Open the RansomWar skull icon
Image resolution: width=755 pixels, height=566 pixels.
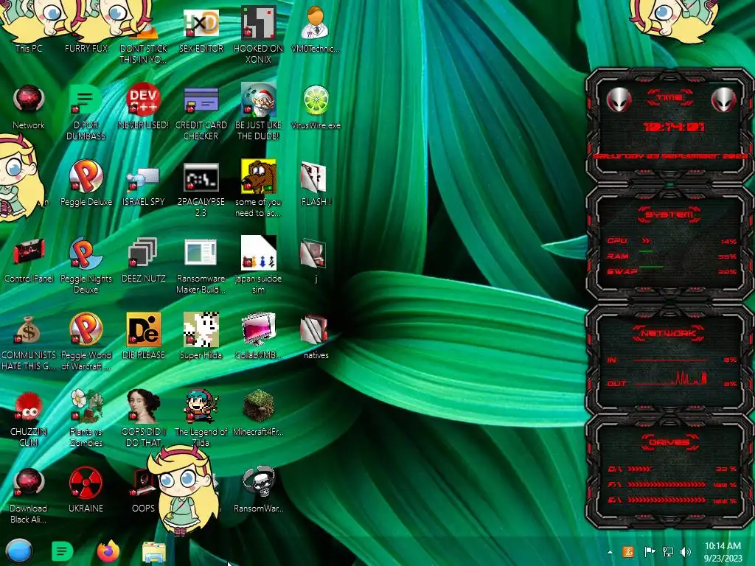(x=259, y=482)
